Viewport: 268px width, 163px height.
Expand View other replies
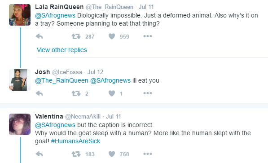point(62,50)
